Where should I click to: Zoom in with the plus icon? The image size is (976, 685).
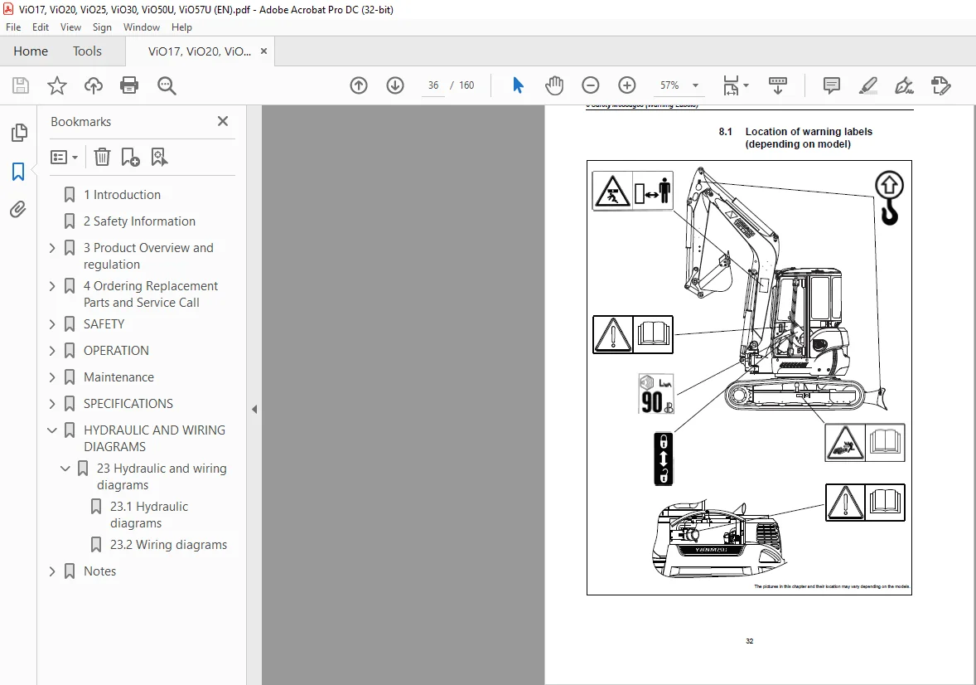coord(627,85)
